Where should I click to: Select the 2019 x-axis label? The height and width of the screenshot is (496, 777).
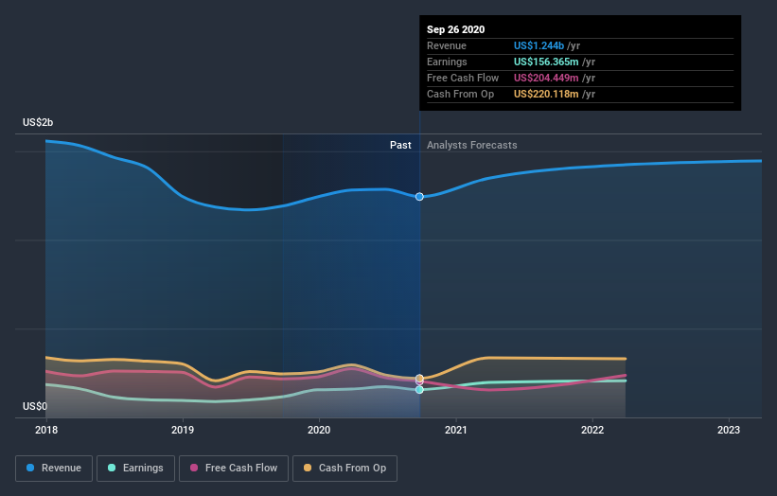tap(183, 430)
